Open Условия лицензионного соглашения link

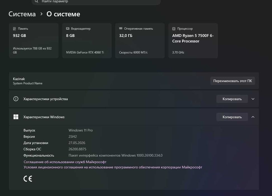113,167
